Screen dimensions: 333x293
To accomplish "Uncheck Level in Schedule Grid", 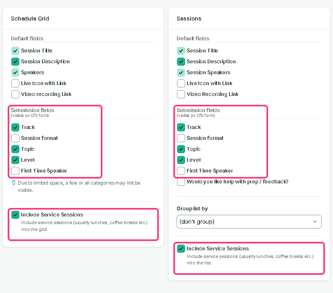I will (15, 160).
